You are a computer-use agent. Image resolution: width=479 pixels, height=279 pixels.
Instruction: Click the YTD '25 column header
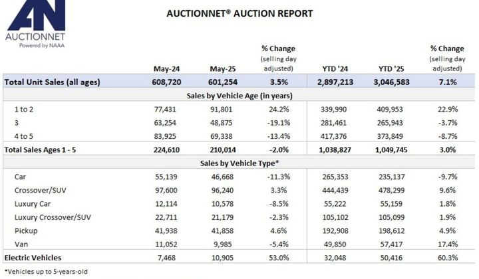point(391,68)
